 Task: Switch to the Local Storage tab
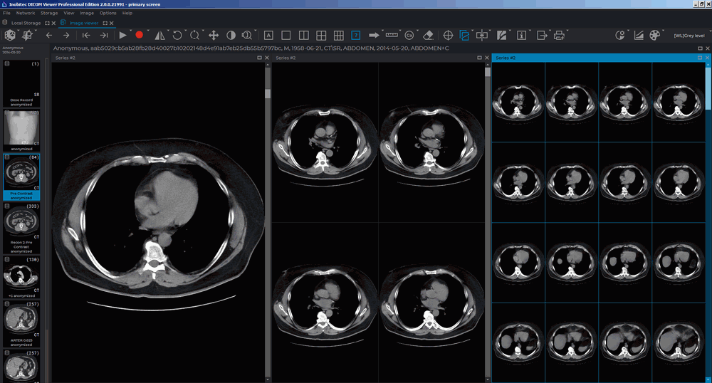coord(26,23)
